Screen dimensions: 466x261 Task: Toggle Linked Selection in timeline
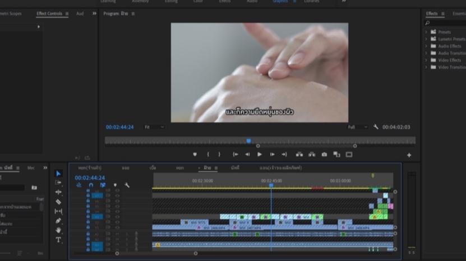click(103, 185)
